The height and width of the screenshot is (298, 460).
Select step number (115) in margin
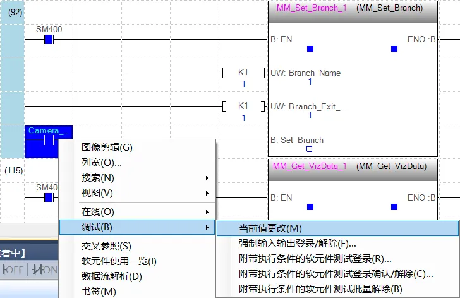[x=14, y=170]
